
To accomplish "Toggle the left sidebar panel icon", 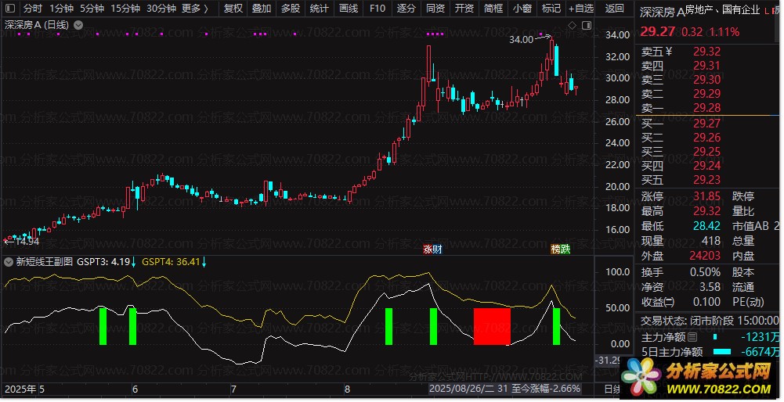I will pyautogui.click(x=10, y=8).
